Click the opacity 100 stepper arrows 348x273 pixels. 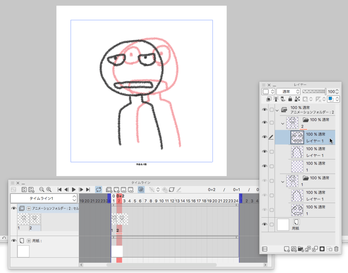coord(337,91)
